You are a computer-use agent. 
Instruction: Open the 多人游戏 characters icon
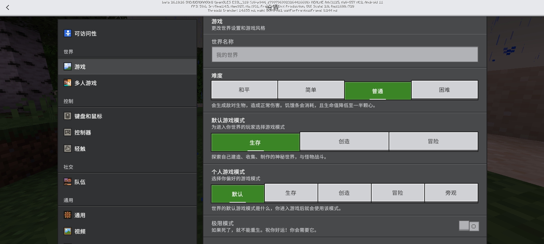(x=68, y=83)
